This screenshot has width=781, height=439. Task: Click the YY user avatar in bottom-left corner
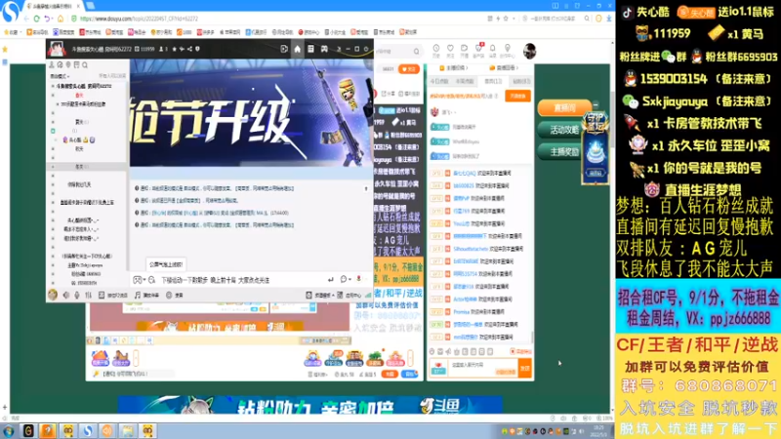[x=53, y=295]
